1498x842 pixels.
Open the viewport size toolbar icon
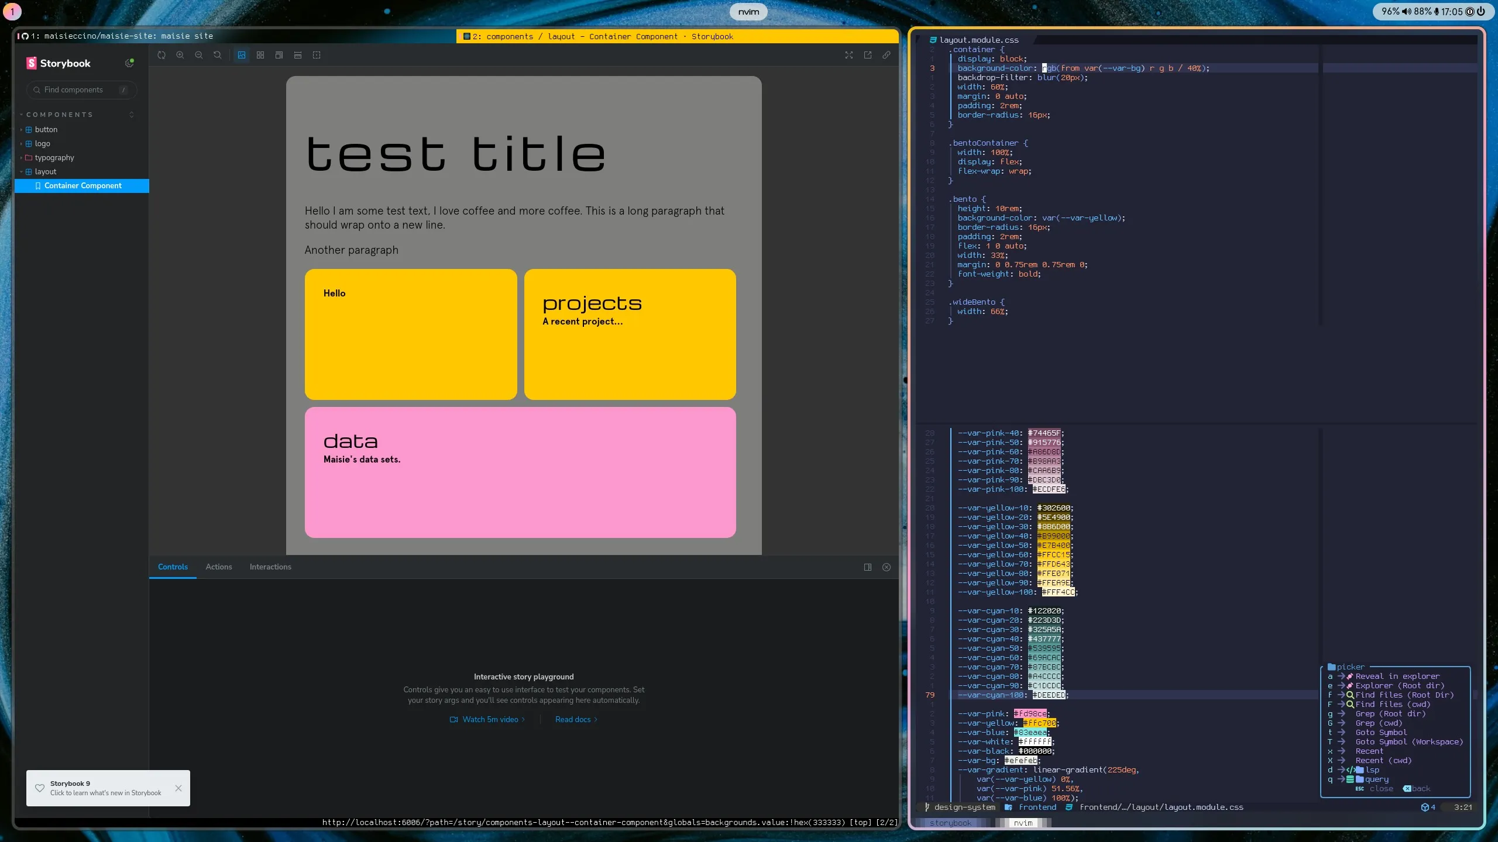click(x=279, y=55)
